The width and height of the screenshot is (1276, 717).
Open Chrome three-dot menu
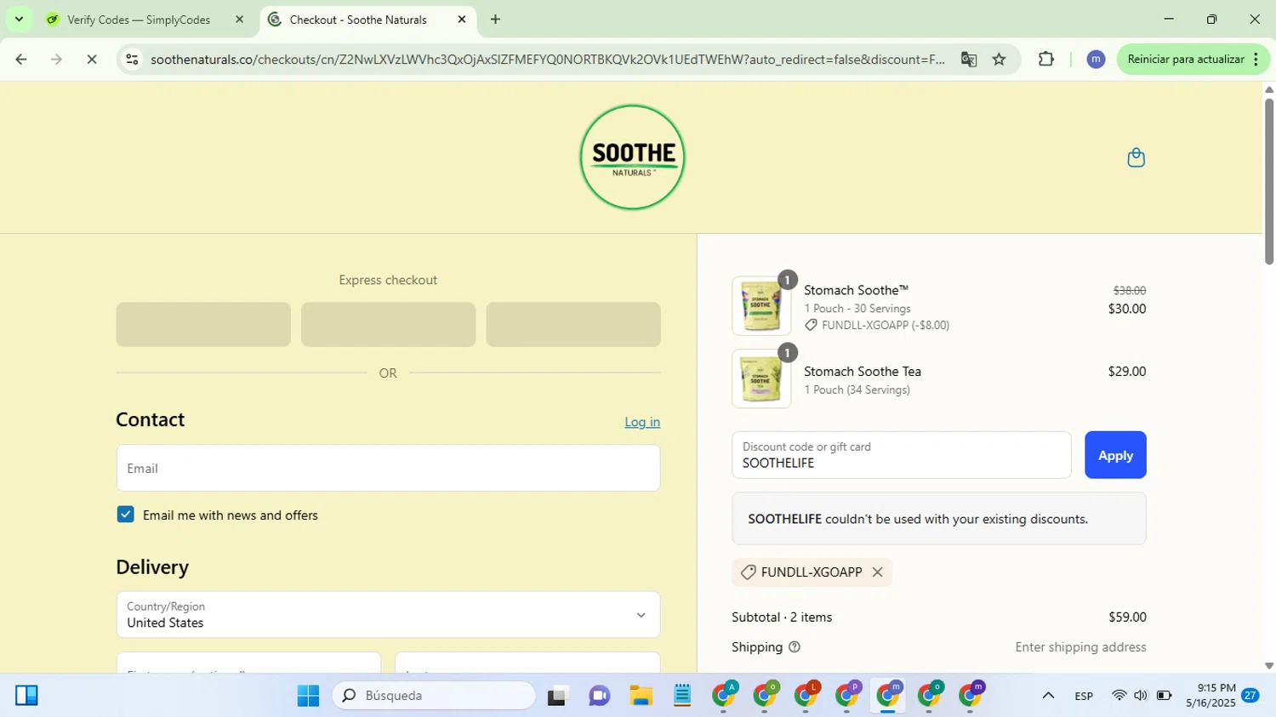[x=1256, y=60]
